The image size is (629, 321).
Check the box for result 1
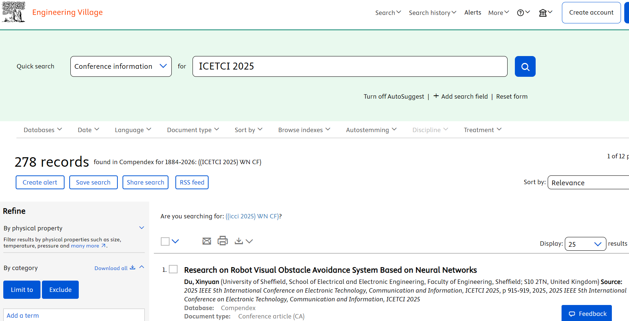click(x=173, y=269)
